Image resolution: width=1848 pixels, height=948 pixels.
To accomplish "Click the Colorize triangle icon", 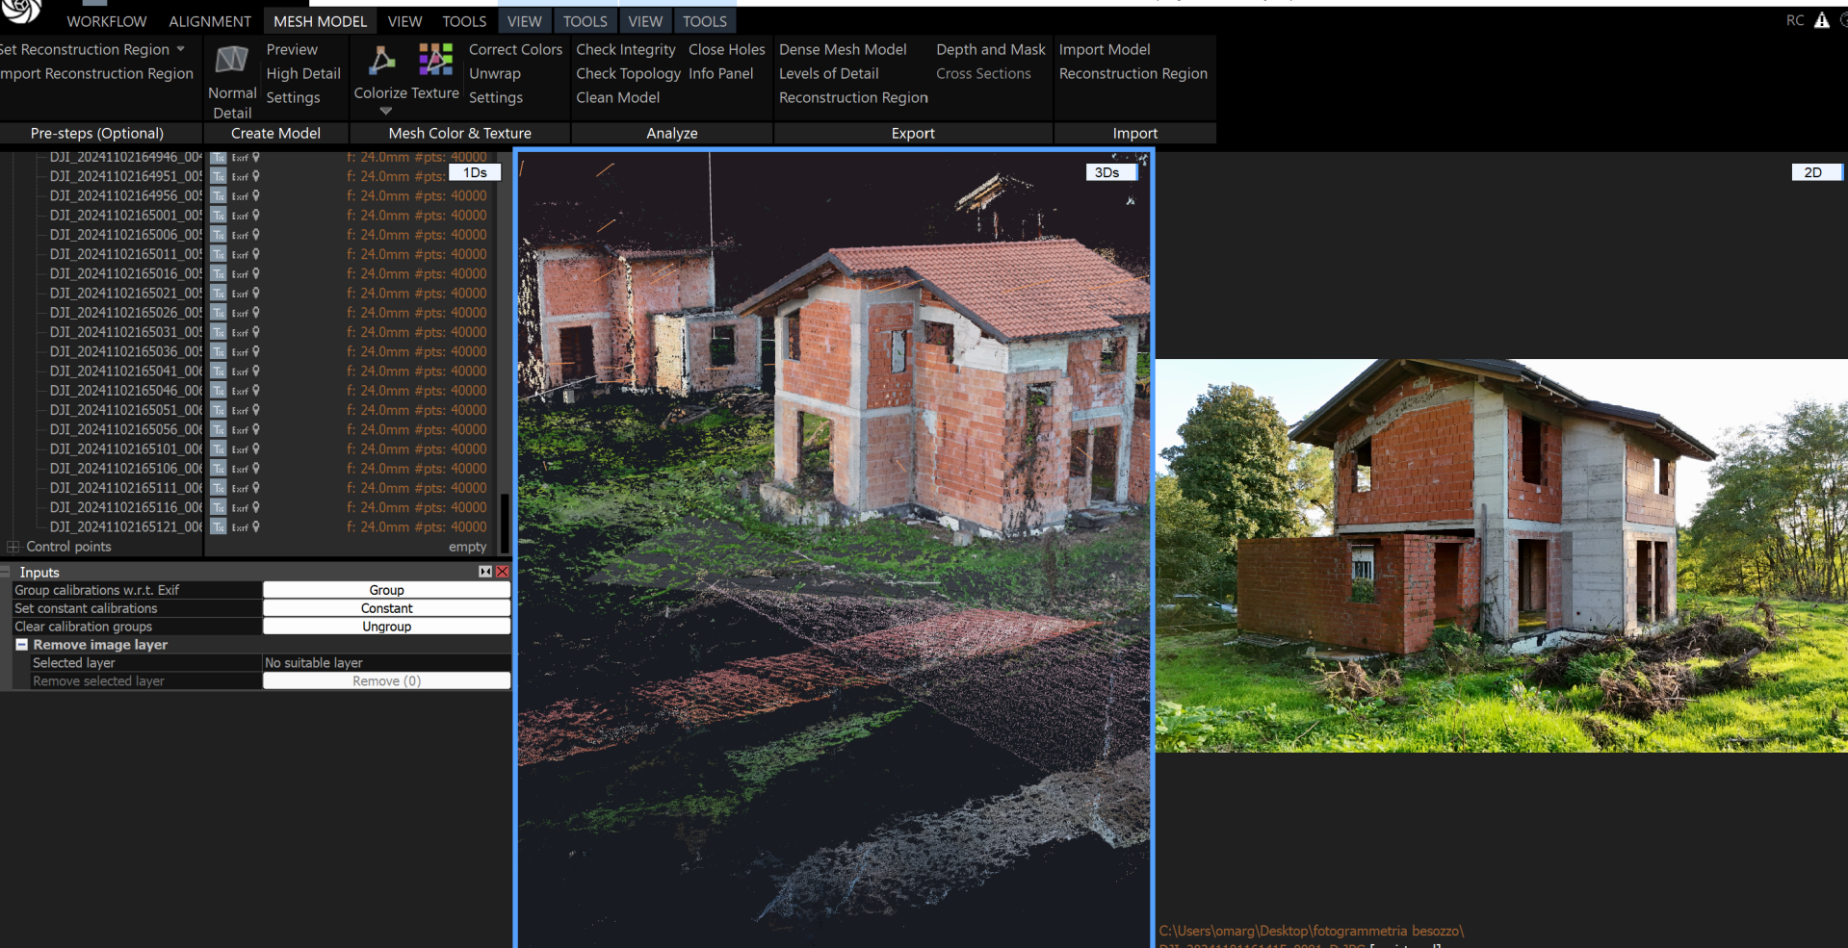I will (382, 61).
